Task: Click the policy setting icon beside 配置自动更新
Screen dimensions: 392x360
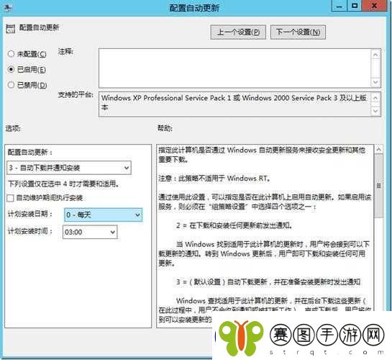Action: coord(10,29)
